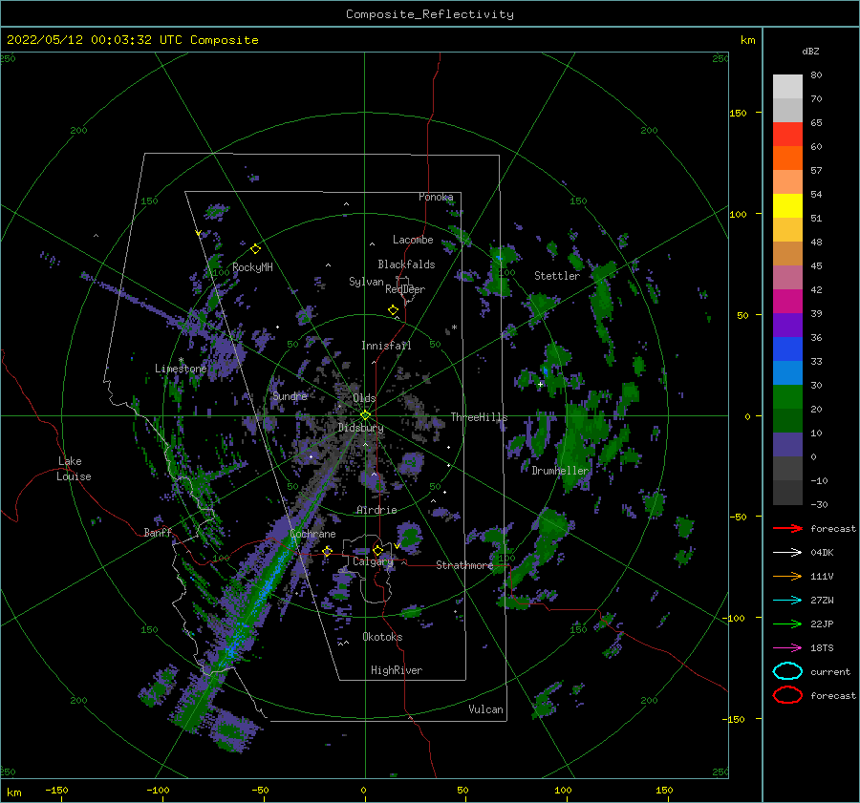Select the yellow 51-54 dBZ color band
The height and width of the screenshot is (803, 860).
pyautogui.click(x=787, y=206)
